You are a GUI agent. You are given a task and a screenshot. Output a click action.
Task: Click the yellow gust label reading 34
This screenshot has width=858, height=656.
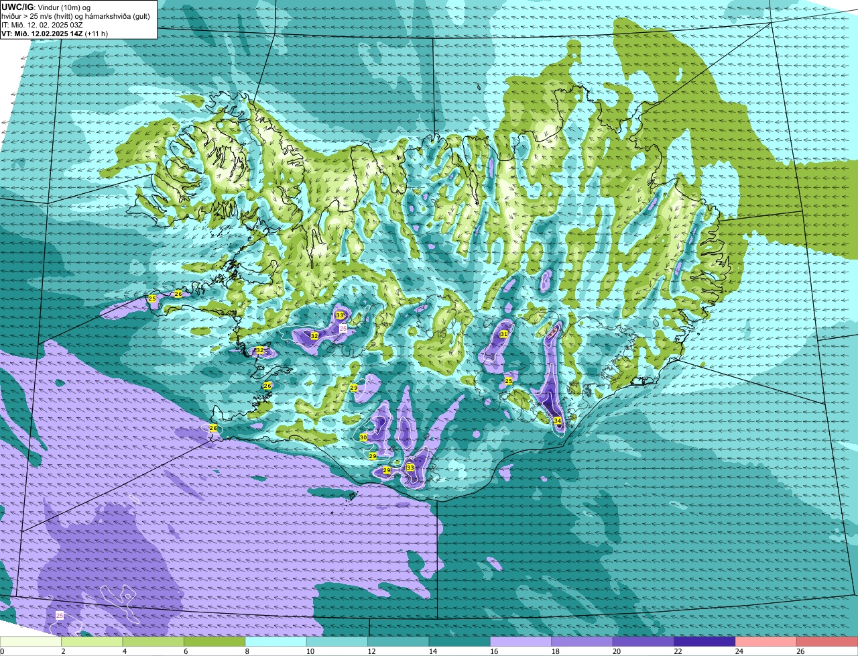click(558, 421)
